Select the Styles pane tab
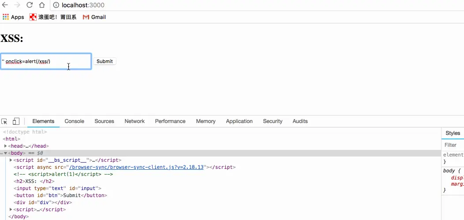The width and height of the screenshot is (464, 220). (453, 133)
